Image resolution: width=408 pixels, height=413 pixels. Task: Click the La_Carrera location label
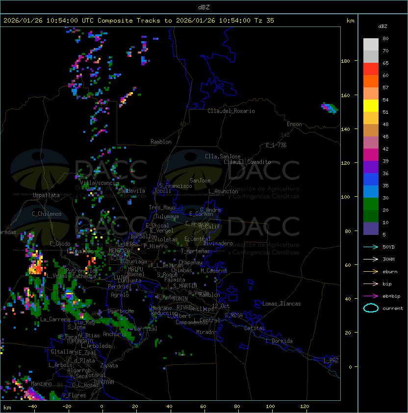pos(55,319)
